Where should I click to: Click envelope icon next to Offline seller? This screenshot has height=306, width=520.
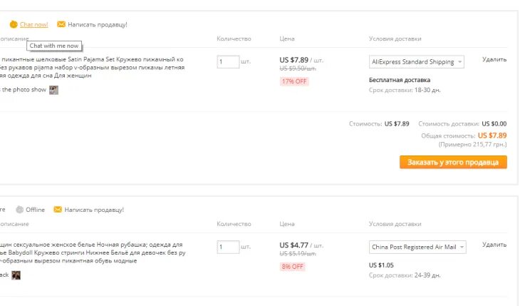click(x=58, y=210)
